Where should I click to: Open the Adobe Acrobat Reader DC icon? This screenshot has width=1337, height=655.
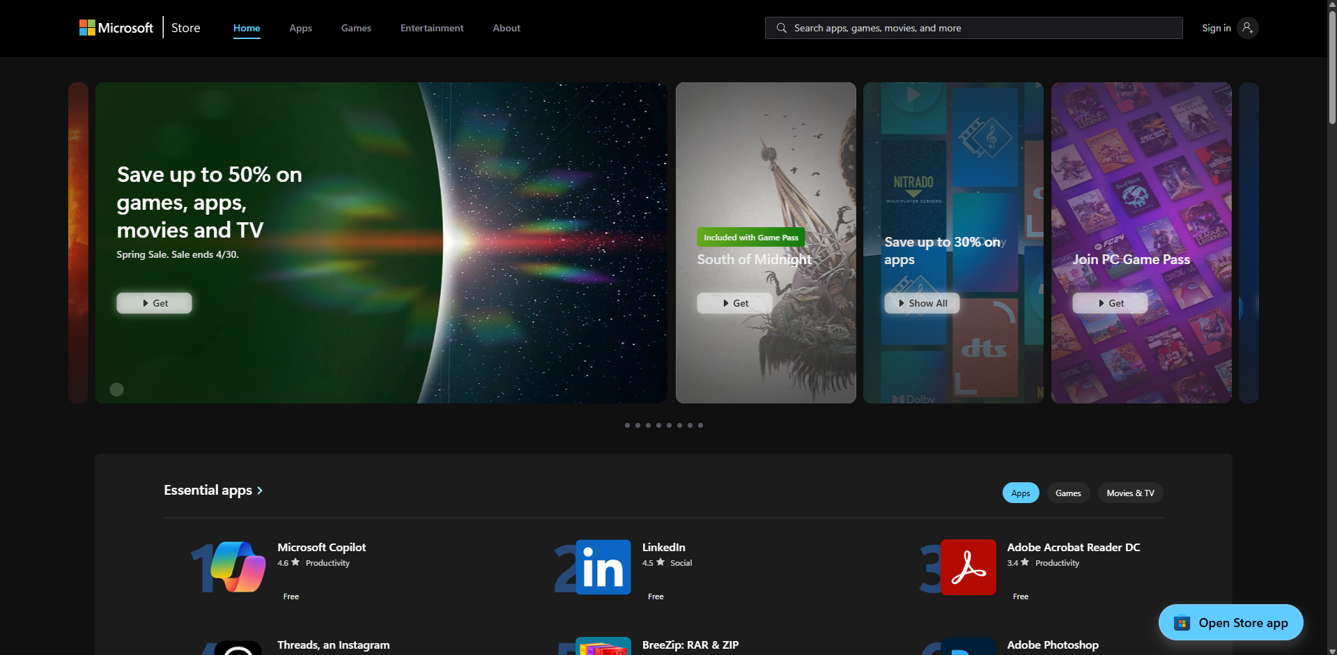968,567
